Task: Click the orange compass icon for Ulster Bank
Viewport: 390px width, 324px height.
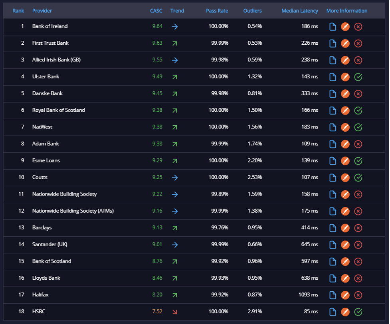Action: [x=345, y=77]
